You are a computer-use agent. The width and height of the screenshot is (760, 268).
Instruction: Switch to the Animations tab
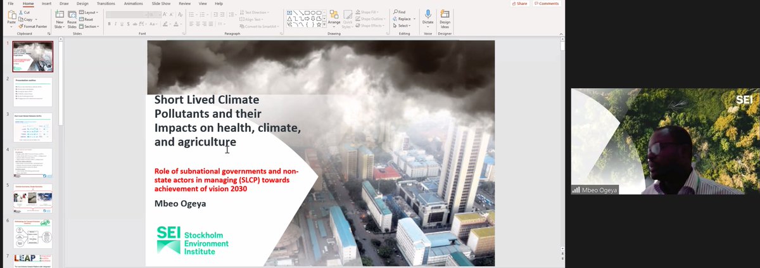(x=134, y=4)
